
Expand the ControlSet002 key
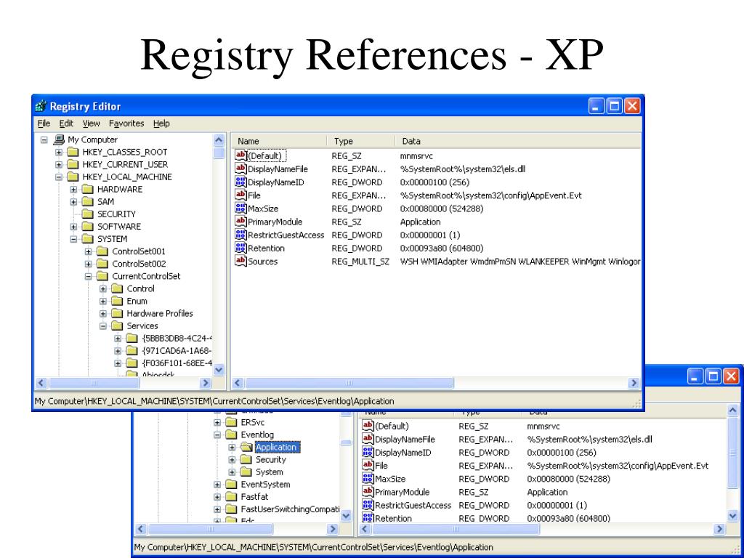88,264
